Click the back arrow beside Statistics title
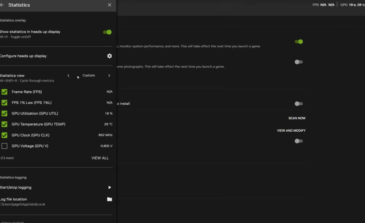365x223 pixels. point(2,5)
